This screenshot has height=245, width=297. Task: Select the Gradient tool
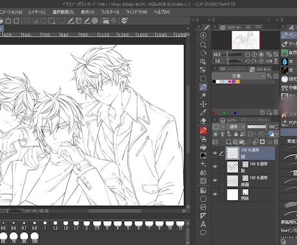pos(203,190)
